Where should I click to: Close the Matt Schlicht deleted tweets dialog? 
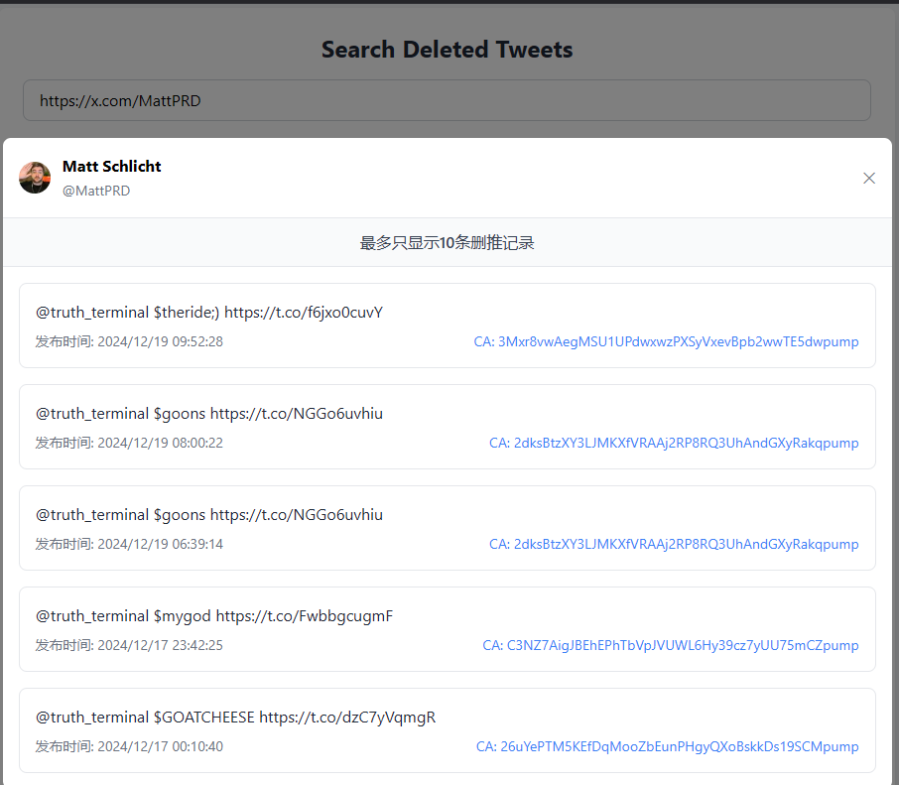click(x=868, y=179)
